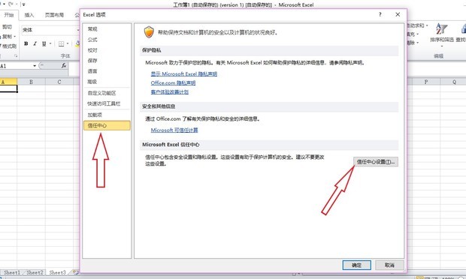Open 显示 Microsoft Excel 隐私声明 link
This screenshot has width=466, height=279.
pyautogui.click(x=184, y=73)
